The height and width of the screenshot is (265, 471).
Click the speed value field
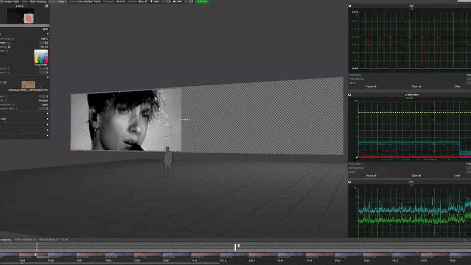coord(44,97)
